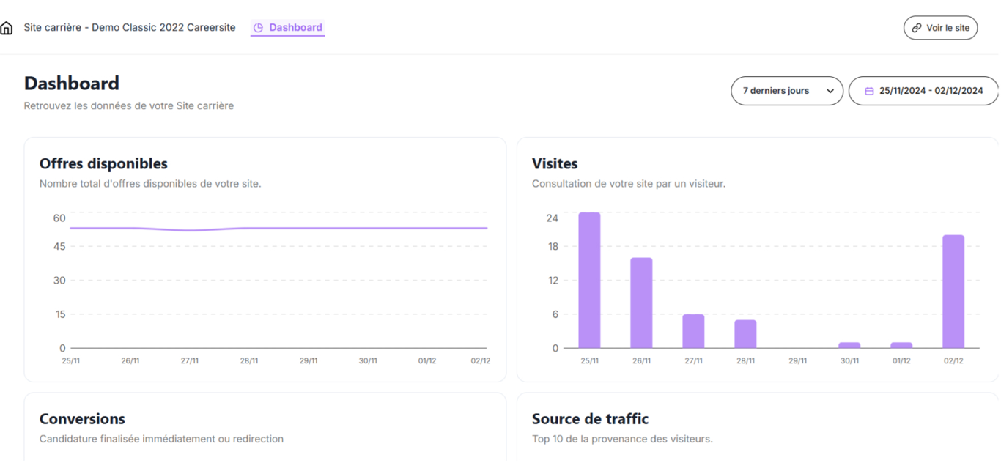This screenshot has width=1001, height=463.
Task: Open the 7 derniers jours dropdown
Action: point(787,91)
